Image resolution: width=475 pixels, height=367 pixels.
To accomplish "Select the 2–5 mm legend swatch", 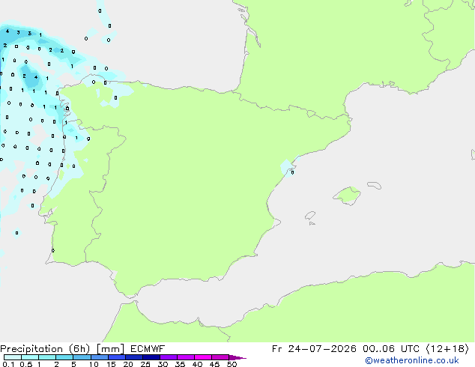I will tap(64, 357).
